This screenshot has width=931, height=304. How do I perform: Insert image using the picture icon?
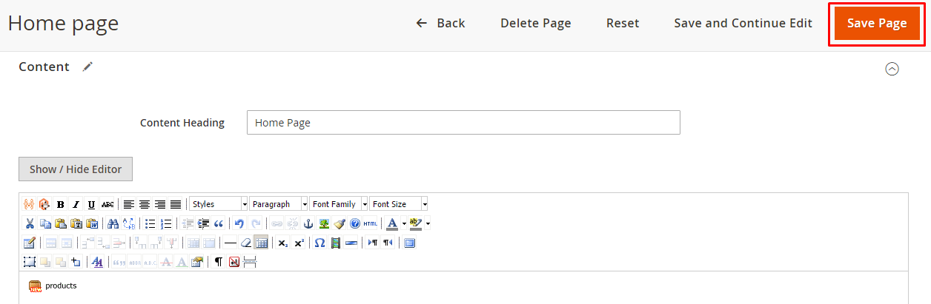pos(324,223)
